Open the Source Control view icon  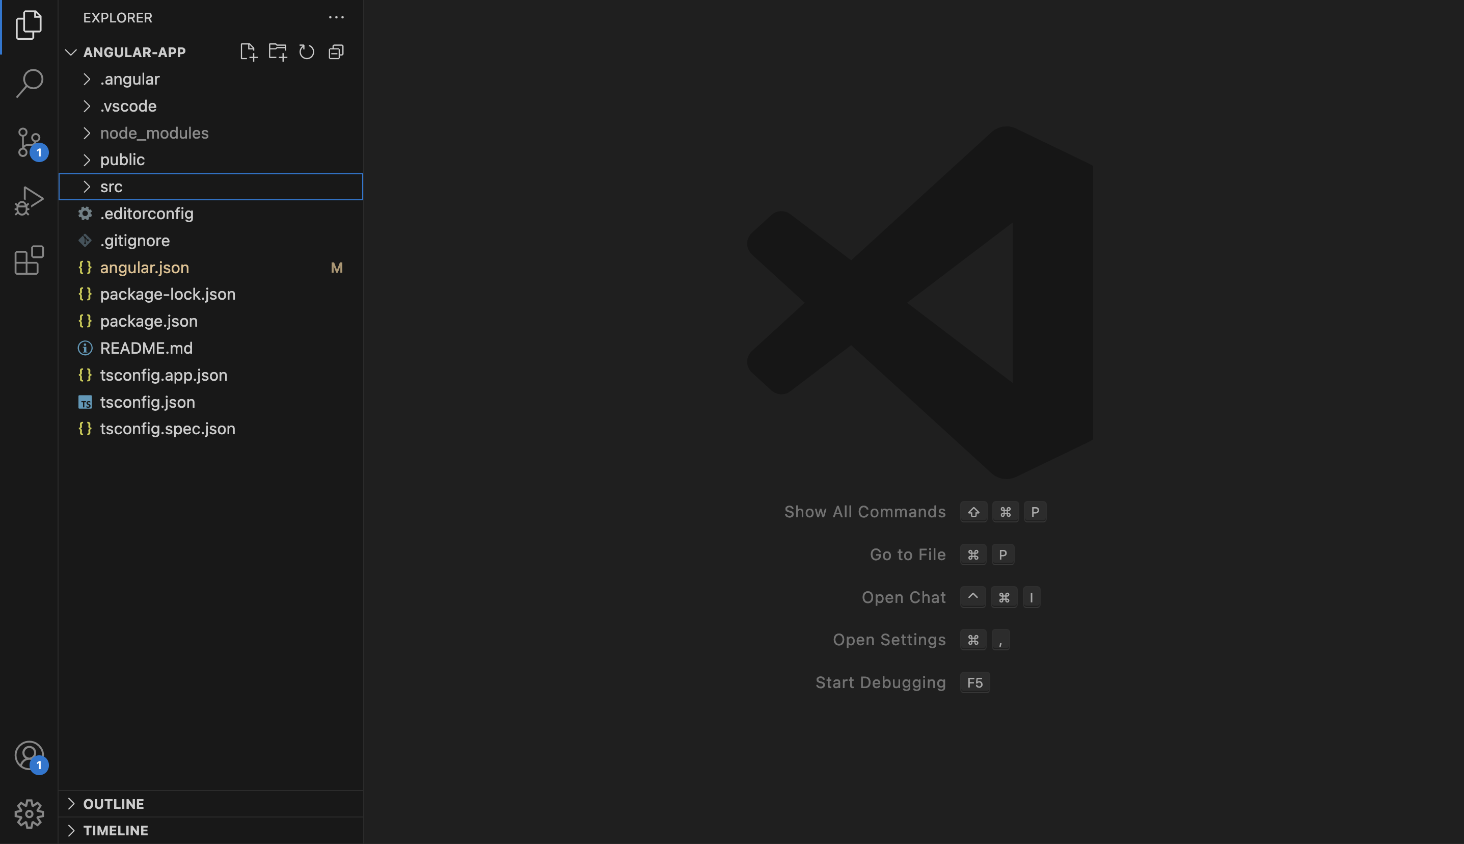click(x=29, y=143)
